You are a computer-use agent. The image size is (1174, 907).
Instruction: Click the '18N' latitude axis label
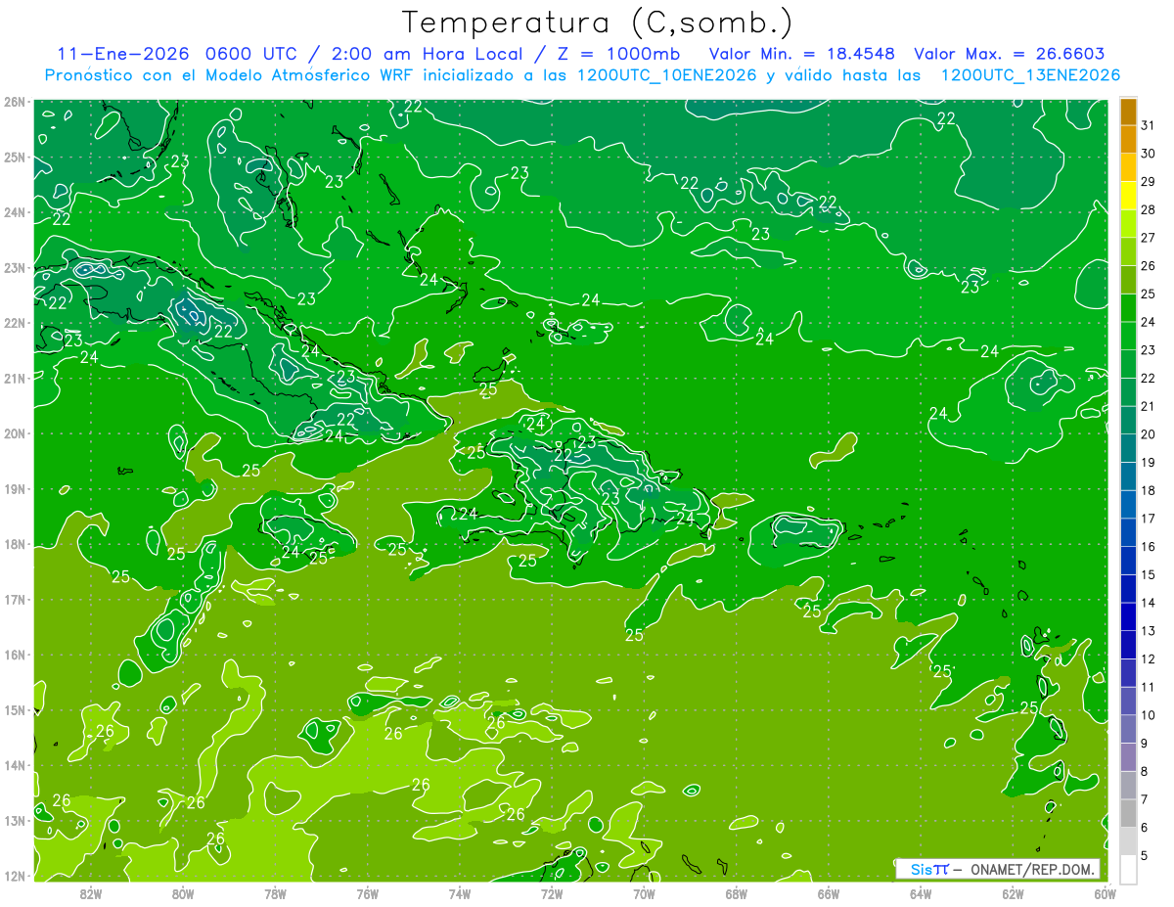point(15,544)
